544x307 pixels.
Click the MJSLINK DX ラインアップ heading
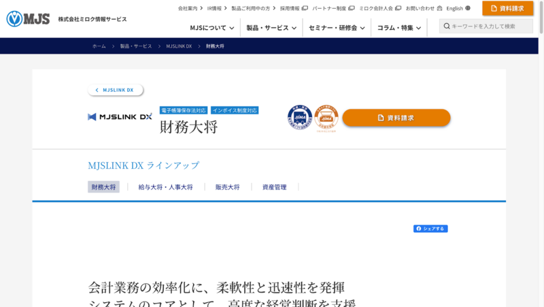pyautogui.click(x=143, y=165)
